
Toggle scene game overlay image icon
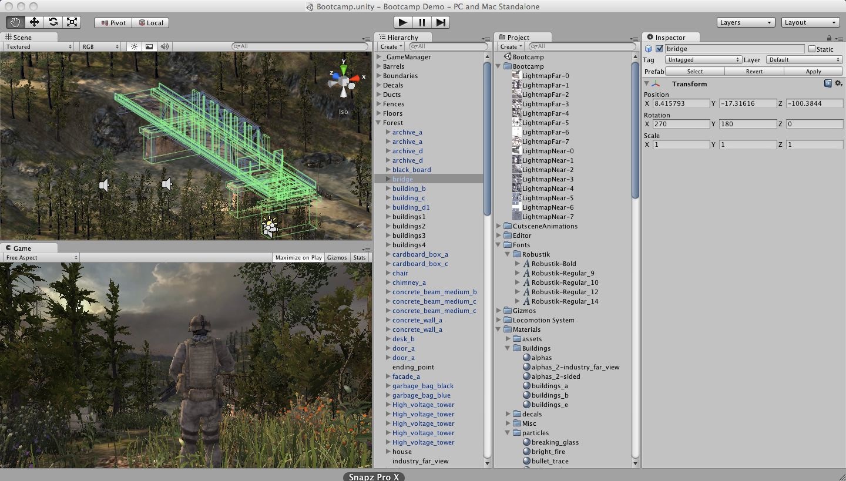[x=149, y=46]
